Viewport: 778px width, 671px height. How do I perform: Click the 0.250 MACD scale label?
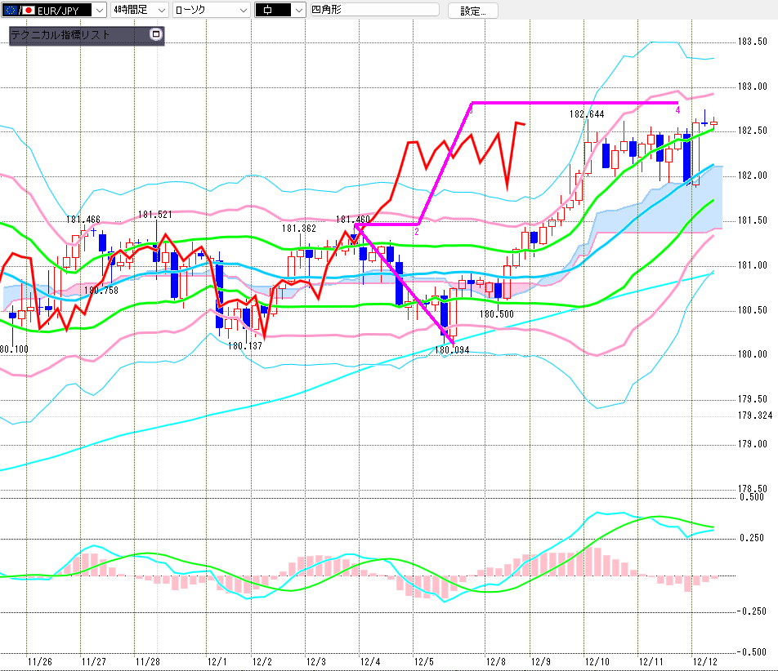[x=752, y=538]
